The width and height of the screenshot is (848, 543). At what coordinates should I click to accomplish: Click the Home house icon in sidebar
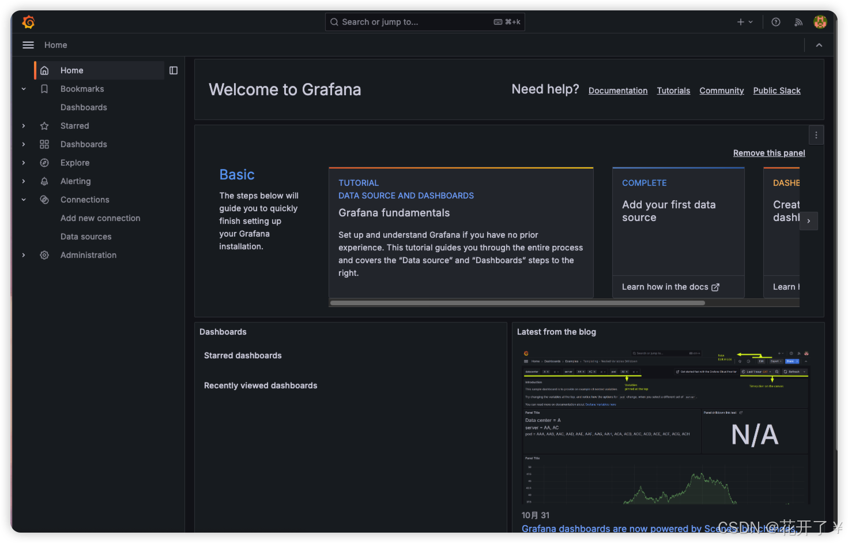44,70
